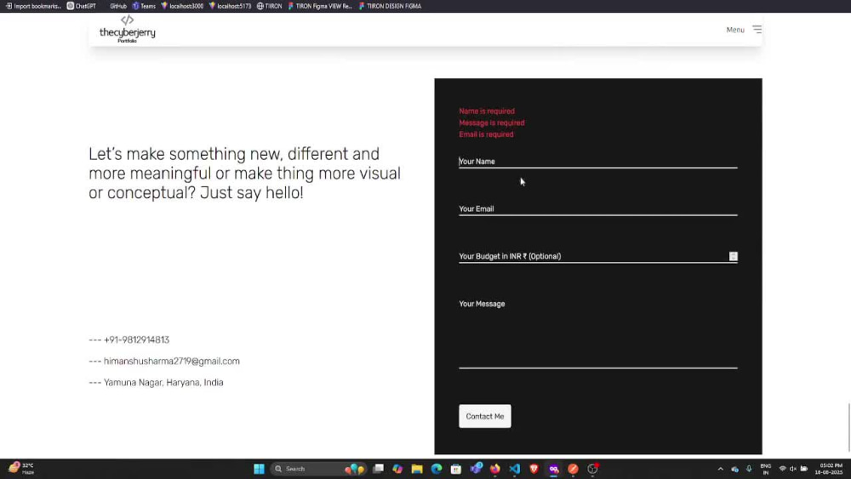Screen dimensions: 851x479
Task: Click the OneDrive tray icon
Action: pos(735,470)
